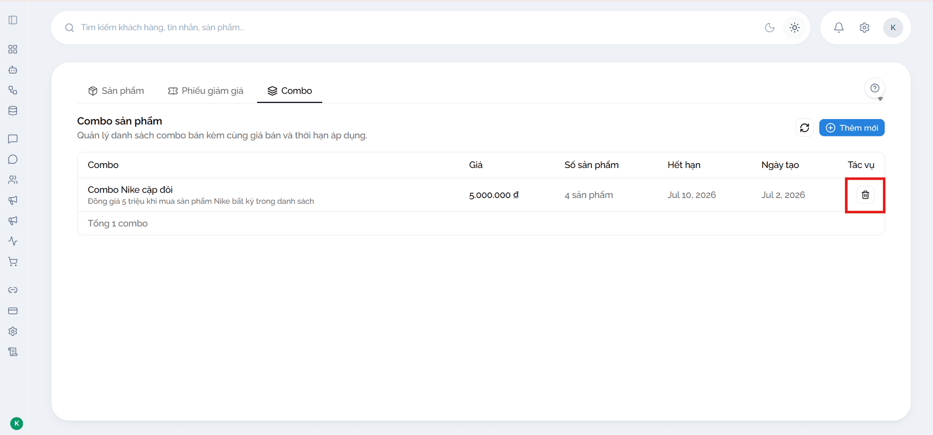Open the notifications bell

pos(839,28)
